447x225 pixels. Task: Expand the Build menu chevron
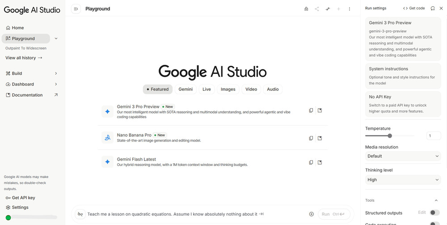click(56, 73)
